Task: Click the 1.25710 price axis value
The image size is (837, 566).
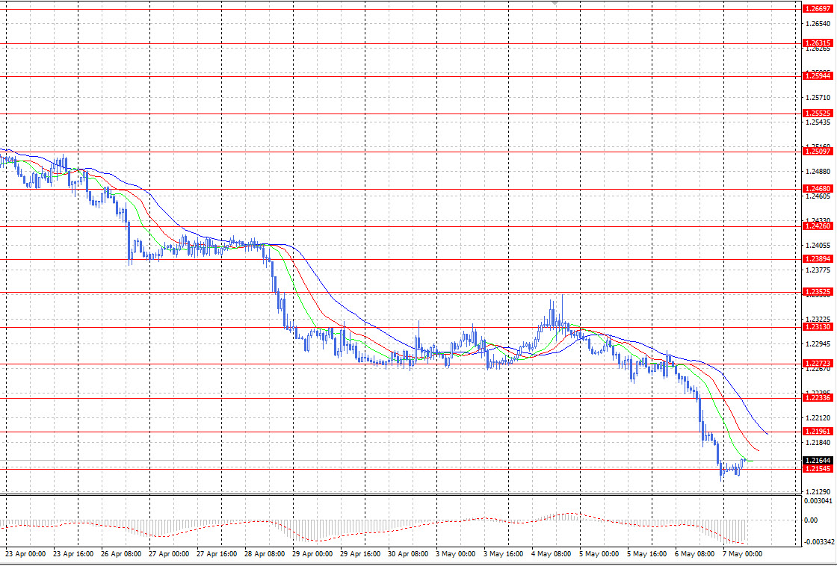Action: [818, 98]
